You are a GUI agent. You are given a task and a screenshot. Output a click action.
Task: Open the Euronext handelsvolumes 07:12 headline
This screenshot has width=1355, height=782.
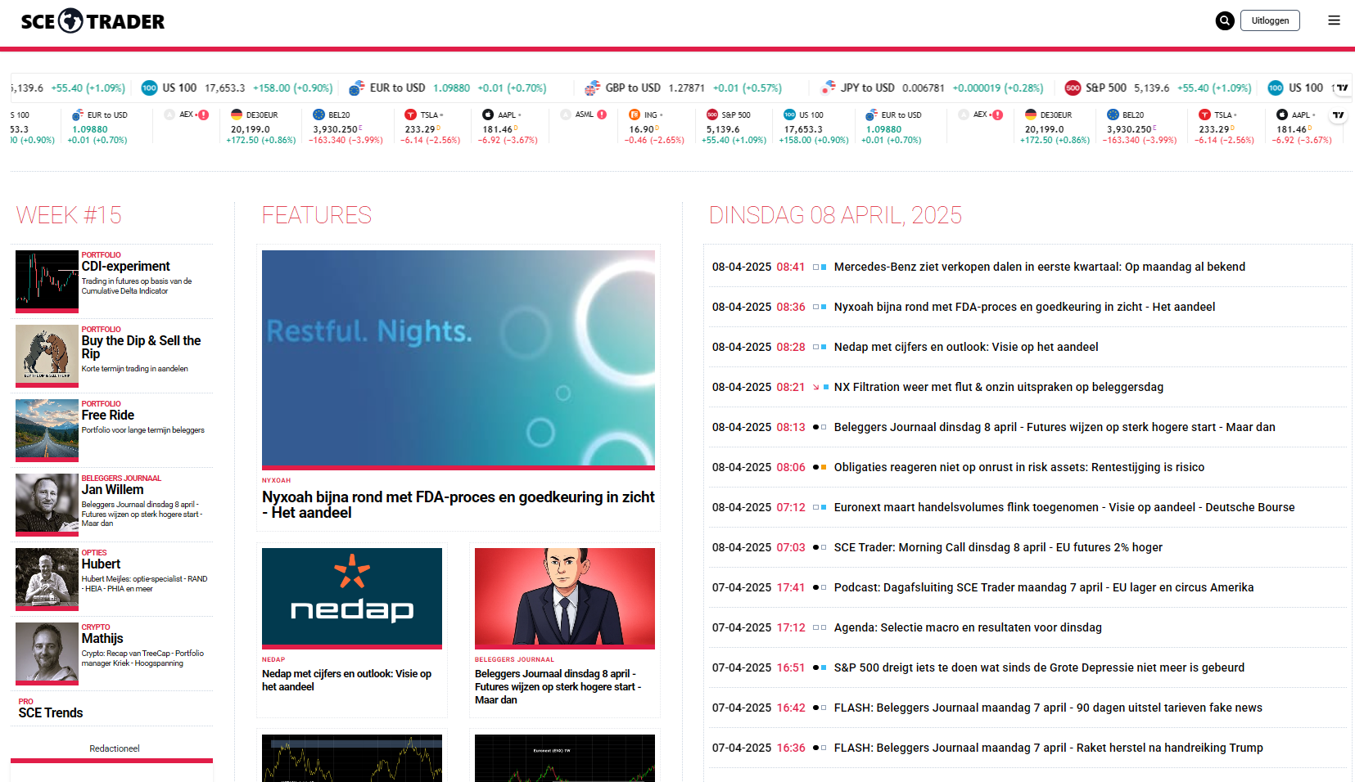(x=1064, y=507)
